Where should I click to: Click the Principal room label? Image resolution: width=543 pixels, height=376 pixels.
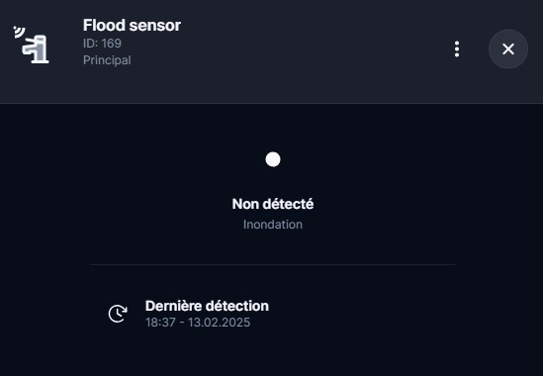click(107, 60)
